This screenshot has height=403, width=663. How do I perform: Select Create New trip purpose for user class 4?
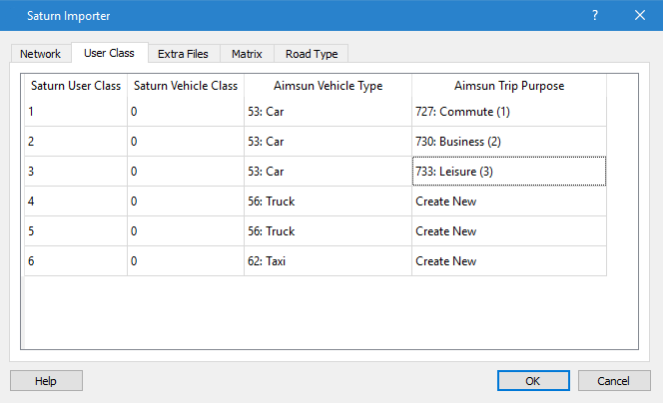click(509, 201)
